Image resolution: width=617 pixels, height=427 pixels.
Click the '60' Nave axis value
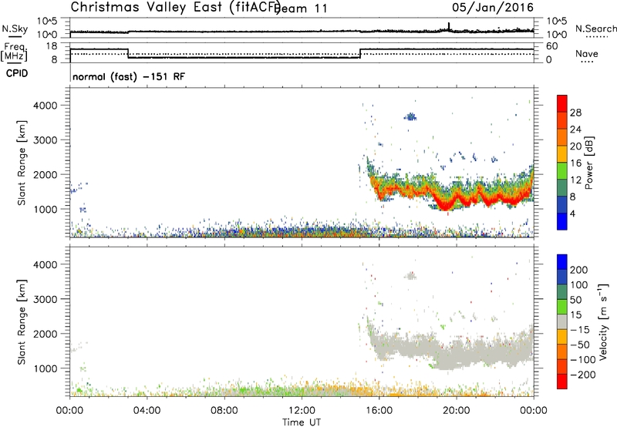pos(552,46)
